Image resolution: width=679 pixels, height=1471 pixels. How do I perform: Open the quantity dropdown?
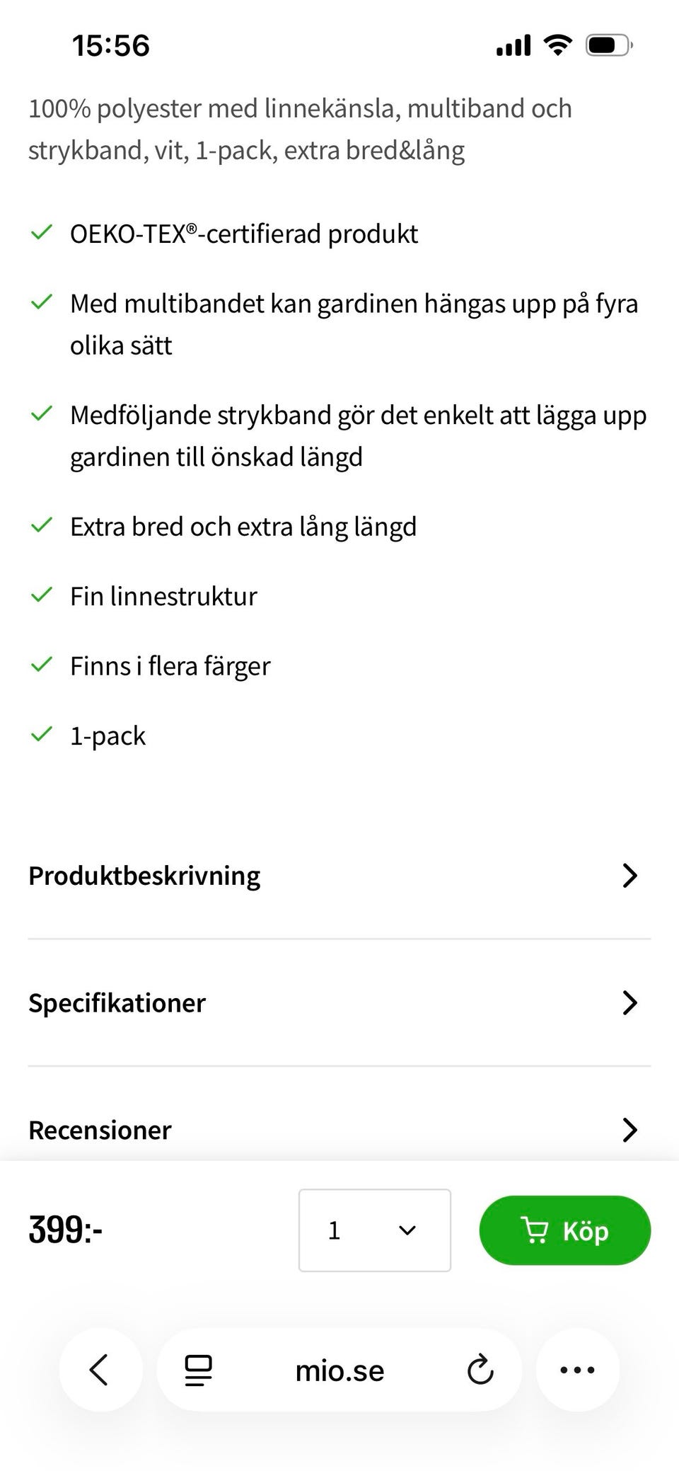coord(374,1230)
